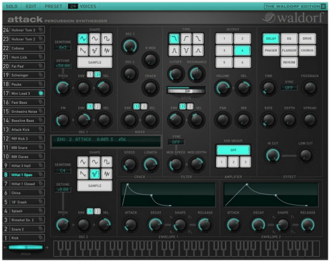The height and width of the screenshot is (261, 330).
Task: Click the Envelope 1 graph display
Action: (x=168, y=195)
